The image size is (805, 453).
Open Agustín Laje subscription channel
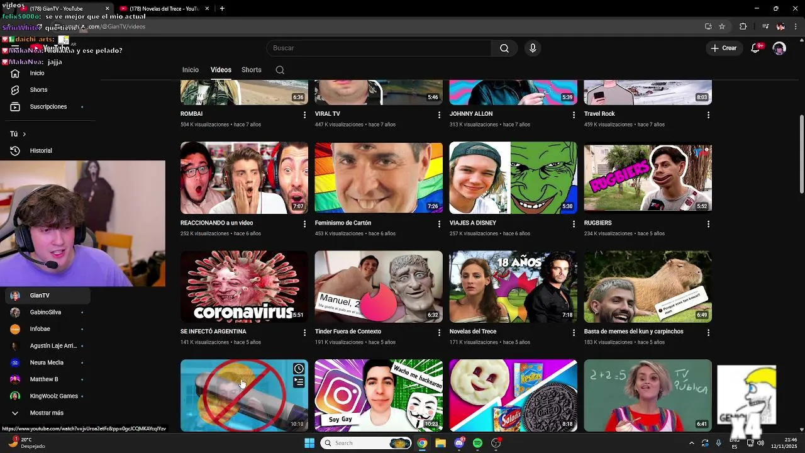[x=48, y=346]
